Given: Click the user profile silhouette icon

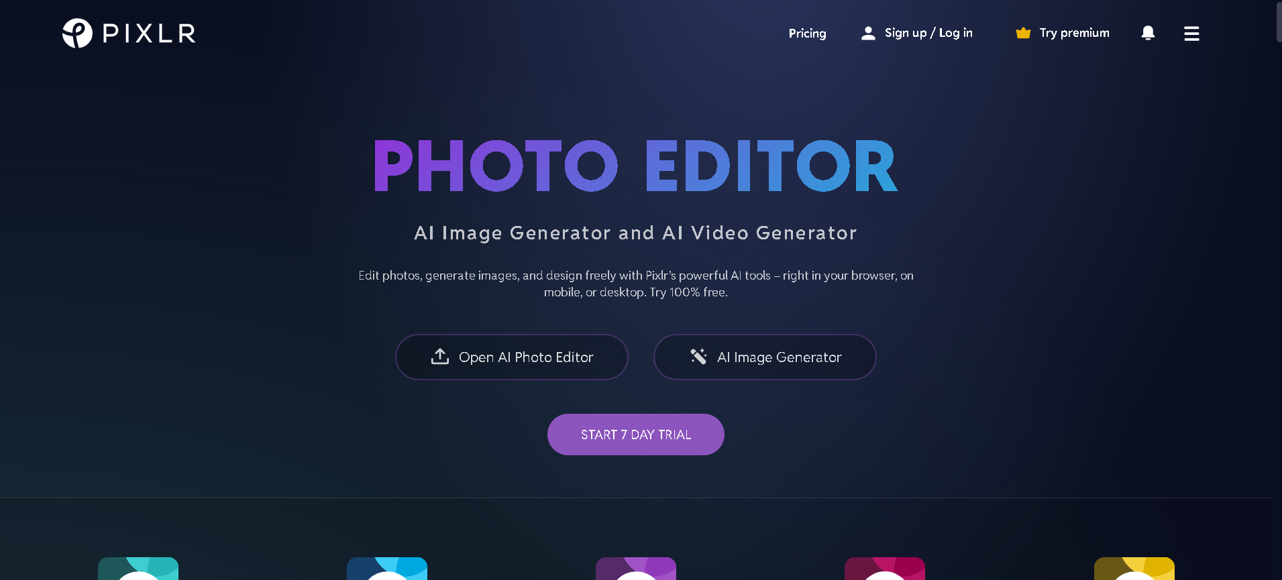Looking at the screenshot, I should tap(868, 33).
